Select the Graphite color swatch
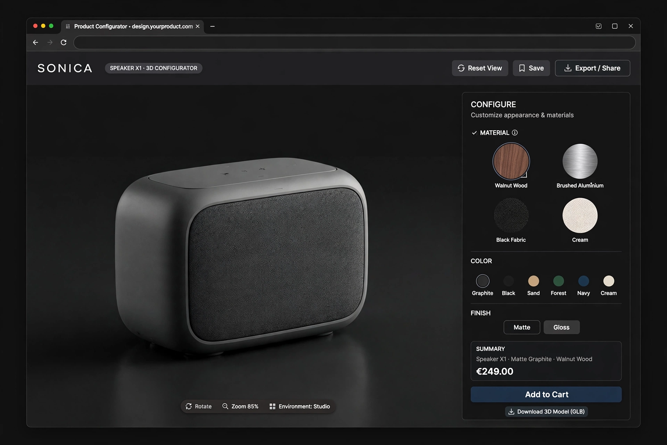This screenshot has height=445, width=667. 483,281
